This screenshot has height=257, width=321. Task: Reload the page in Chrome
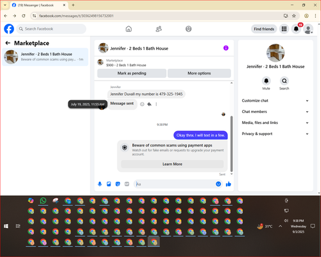(24, 15)
